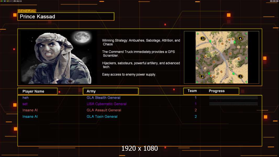The height and width of the screenshot is (157, 279).
Task: Click the "USA Cybernetic General" army entry
Action: [107, 104]
